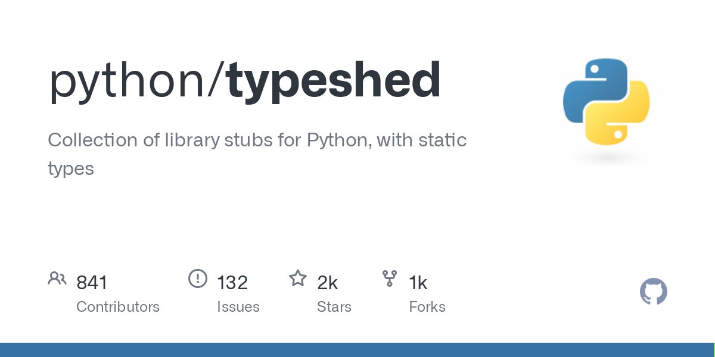Click the GitHub octocat icon
Screen dimensions: 715x357
click(654, 292)
